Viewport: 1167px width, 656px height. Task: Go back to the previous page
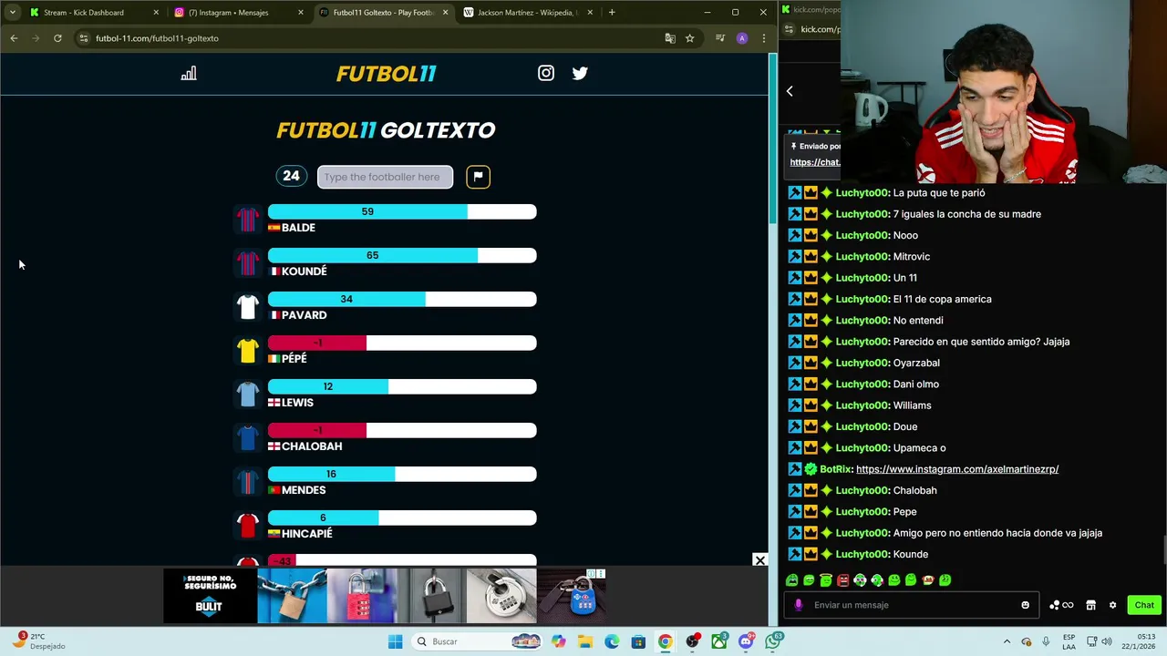(14, 38)
